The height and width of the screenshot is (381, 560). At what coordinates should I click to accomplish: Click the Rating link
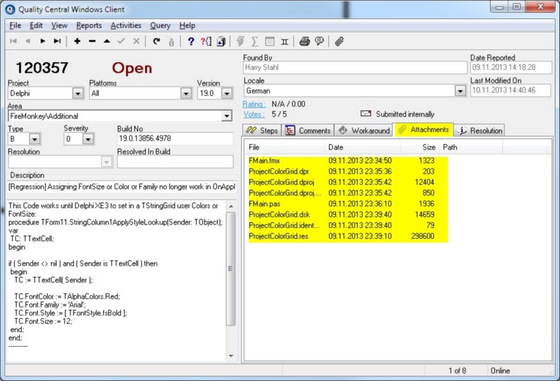point(254,104)
